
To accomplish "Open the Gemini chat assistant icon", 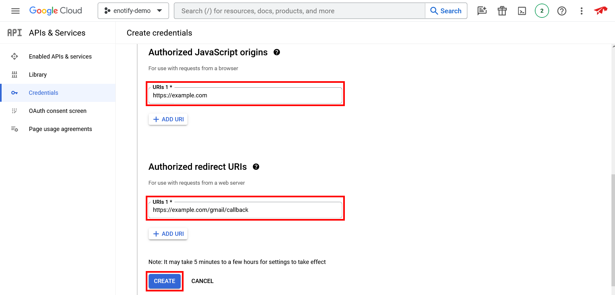I will (482, 11).
